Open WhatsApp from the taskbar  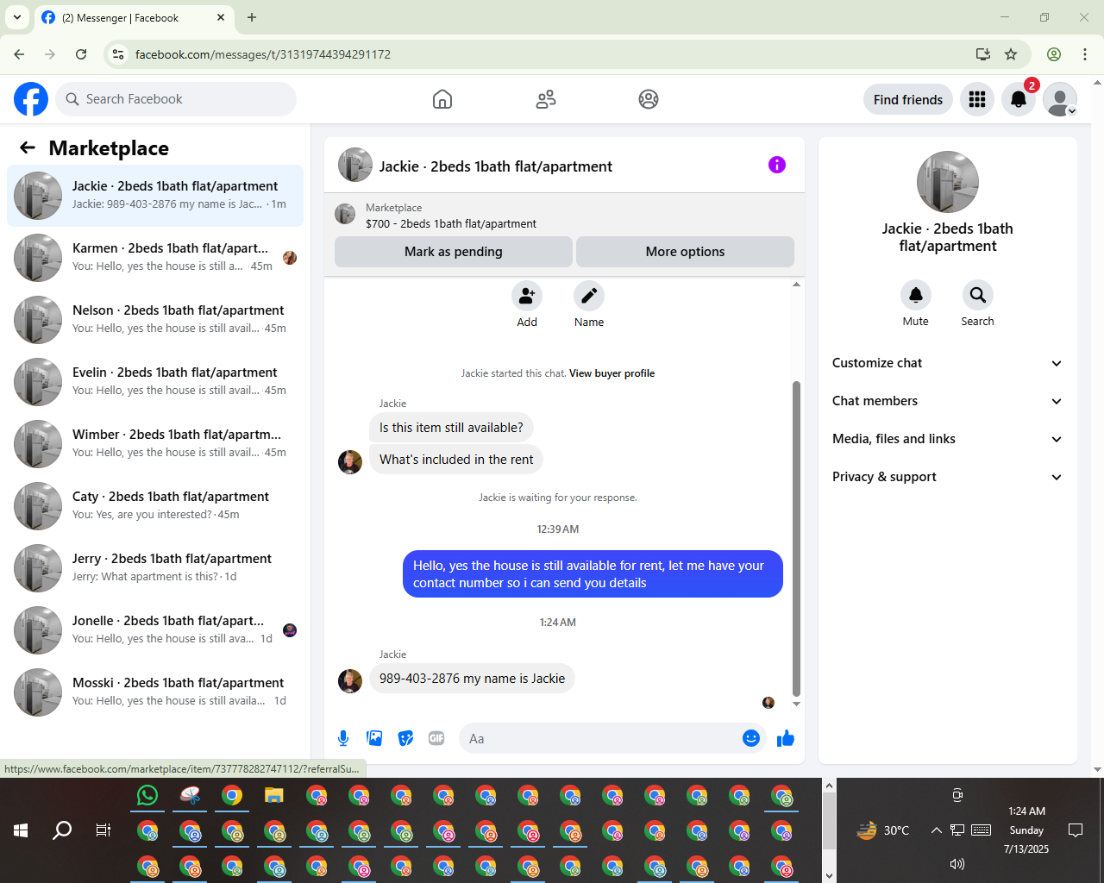click(x=147, y=795)
